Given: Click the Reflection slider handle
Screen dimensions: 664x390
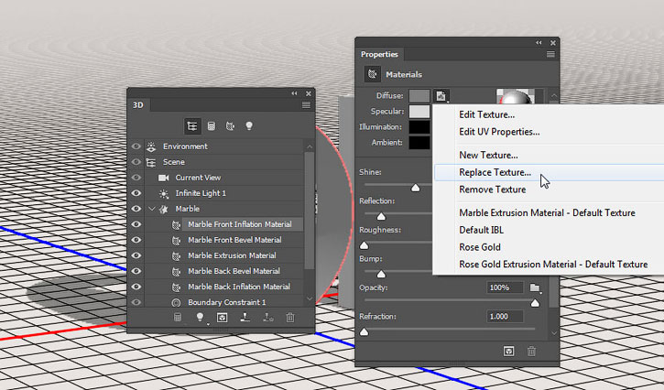Looking at the screenshot, I should 381,216.
